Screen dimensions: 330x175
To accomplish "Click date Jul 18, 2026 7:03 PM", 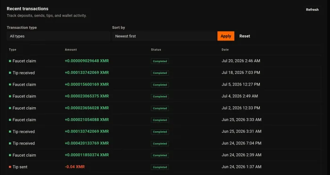I will 241,73.
